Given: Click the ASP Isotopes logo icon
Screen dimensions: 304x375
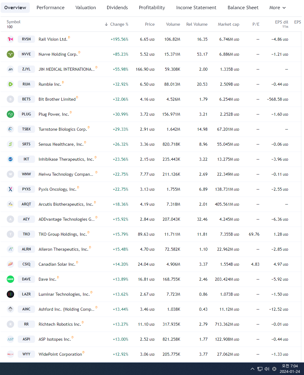Looking at the screenshot, I should [10, 339].
